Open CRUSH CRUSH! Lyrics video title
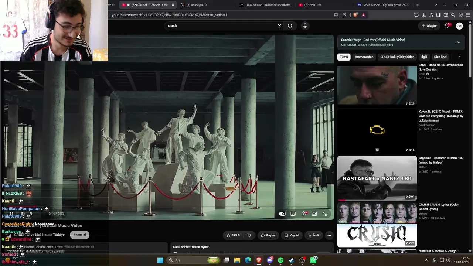 click(x=439, y=207)
